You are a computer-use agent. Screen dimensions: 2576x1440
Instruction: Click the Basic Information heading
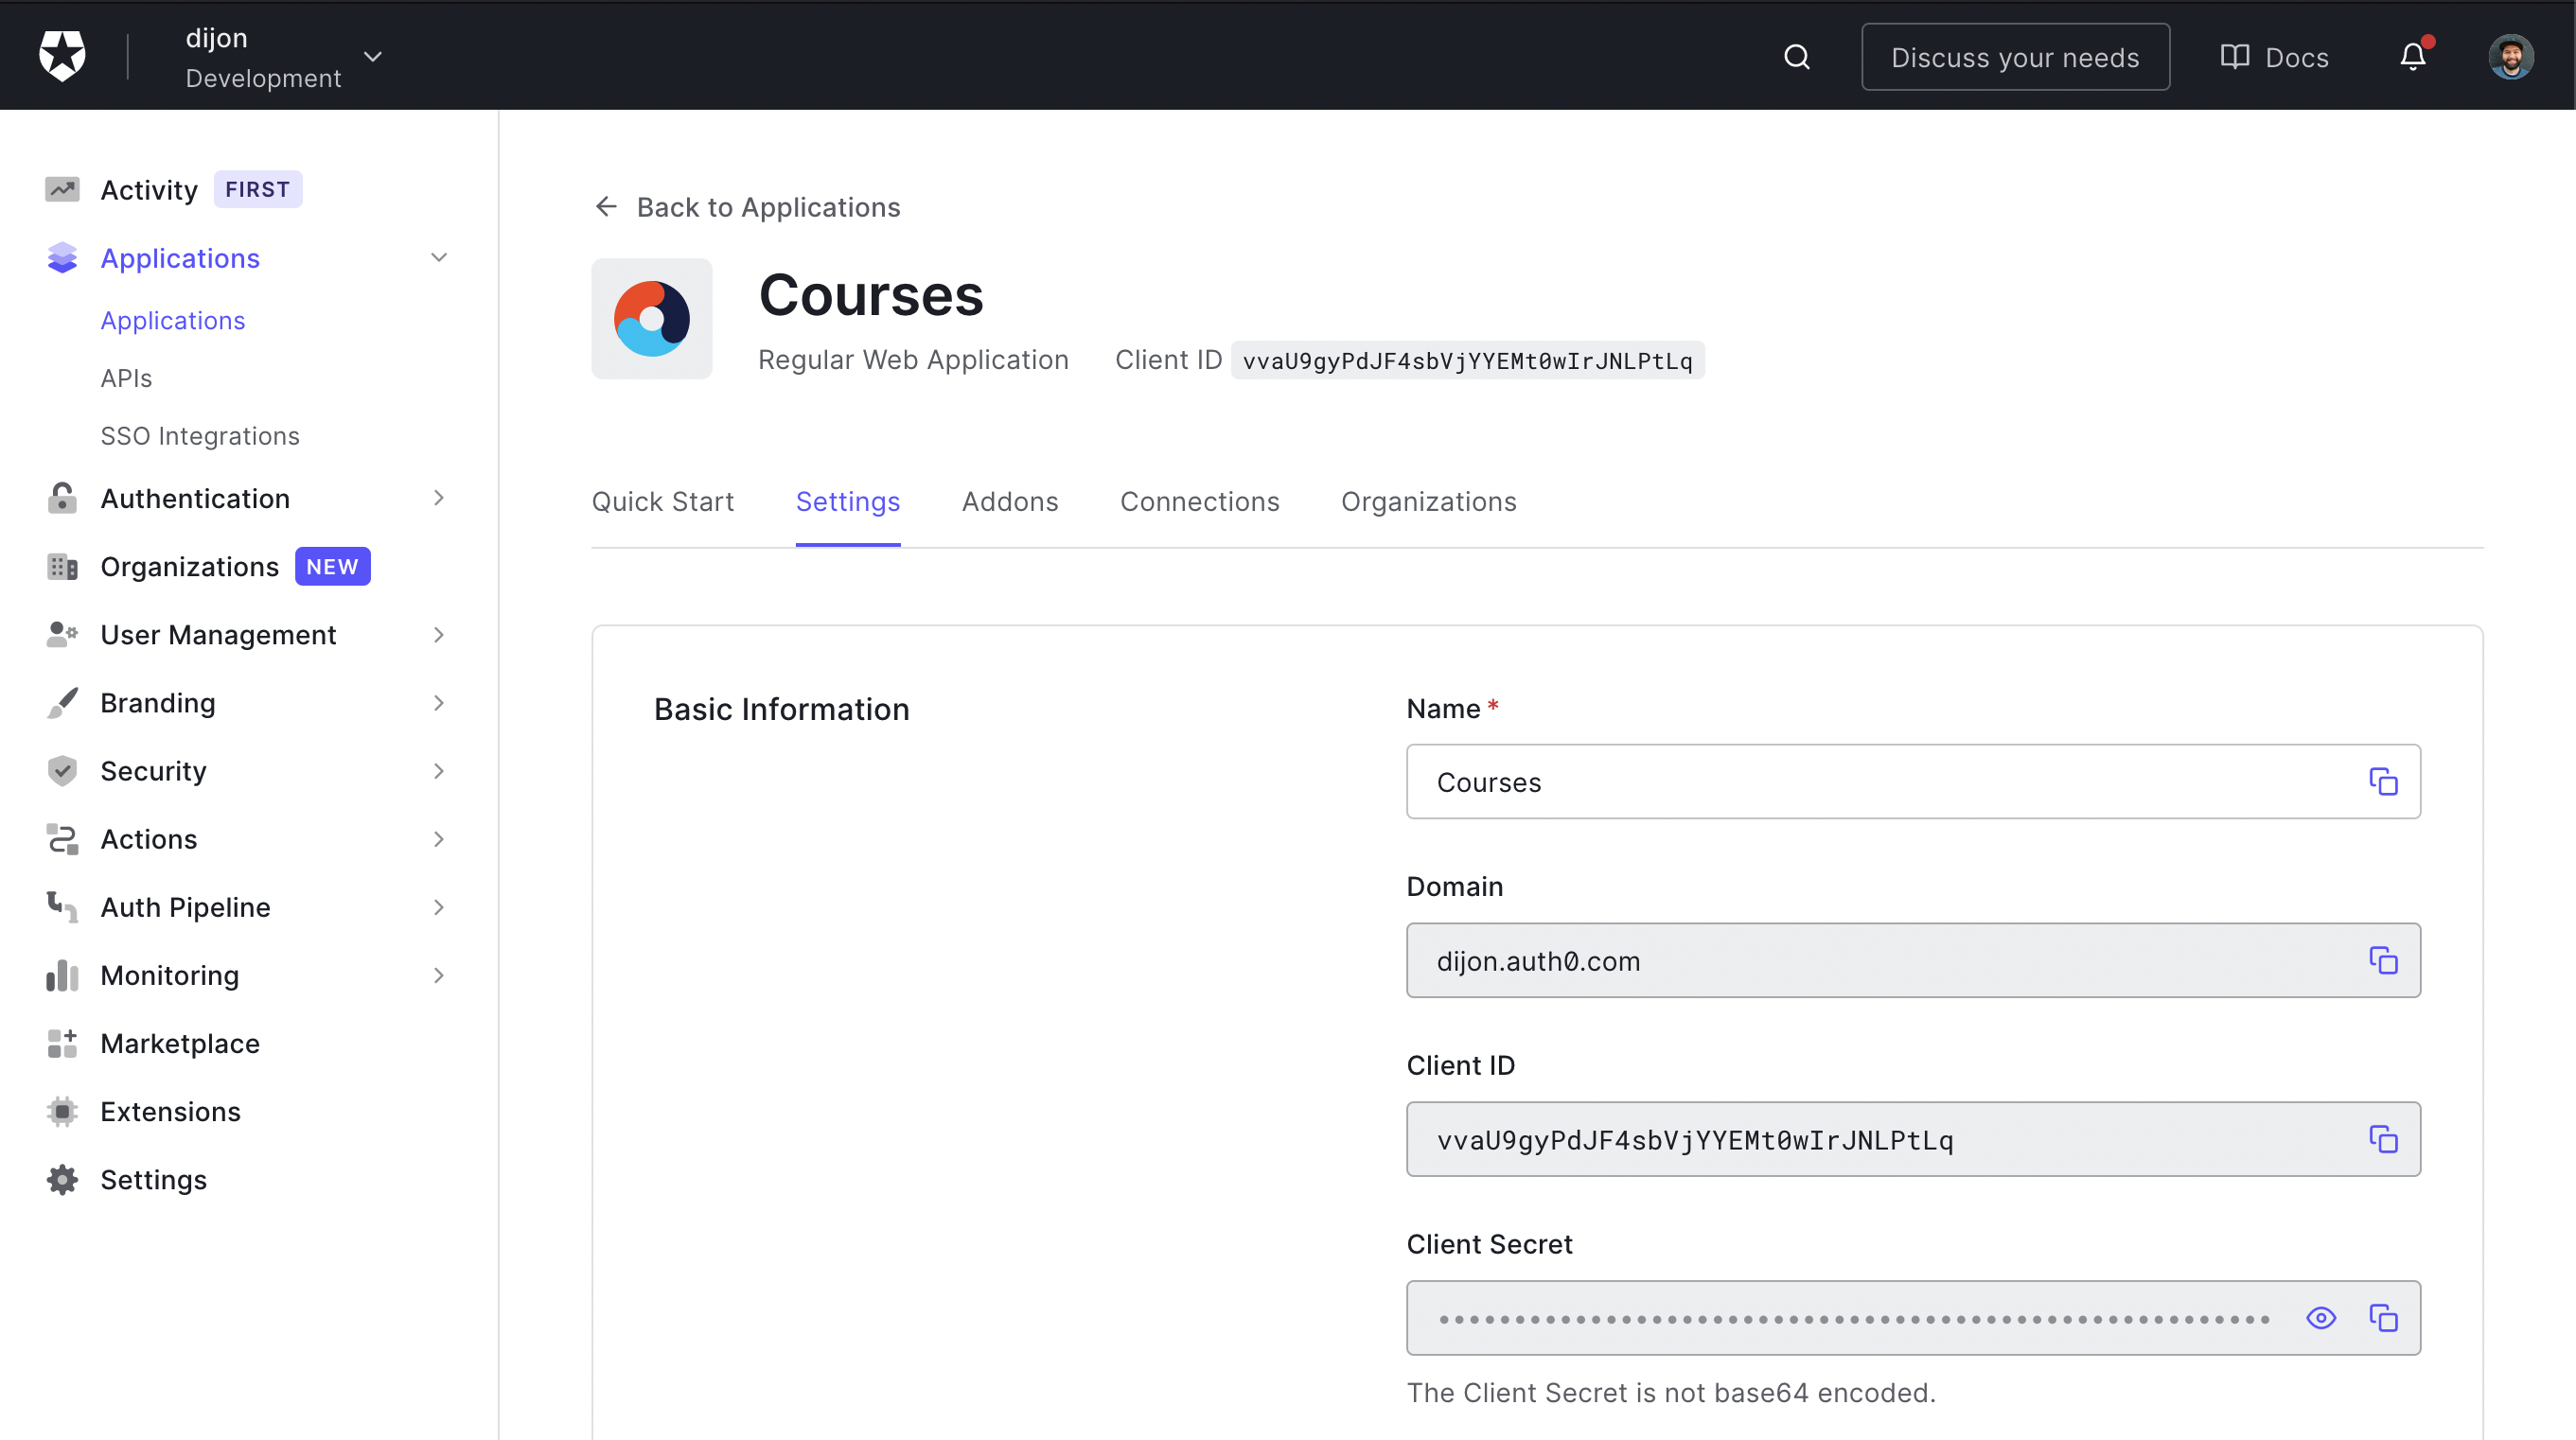(x=782, y=709)
